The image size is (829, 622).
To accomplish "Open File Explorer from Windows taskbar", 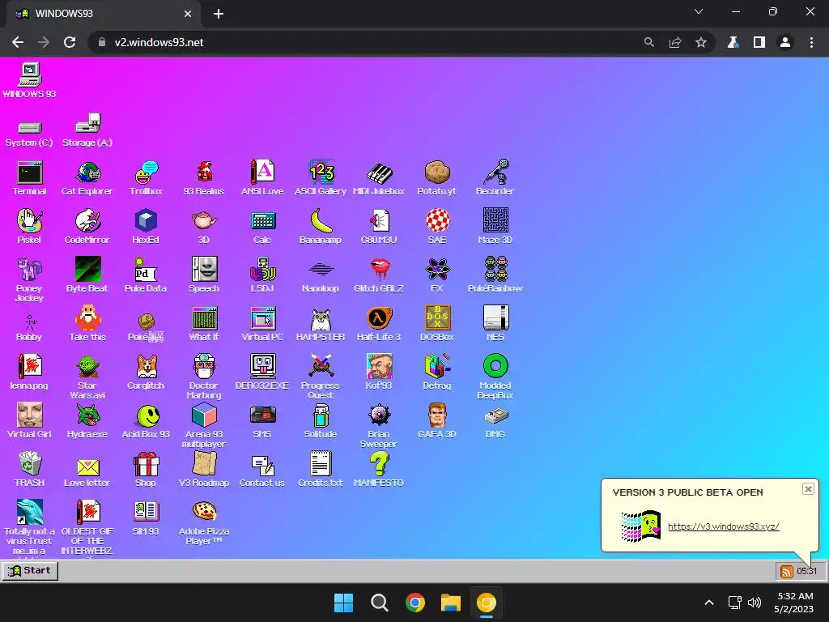I will coord(451,603).
